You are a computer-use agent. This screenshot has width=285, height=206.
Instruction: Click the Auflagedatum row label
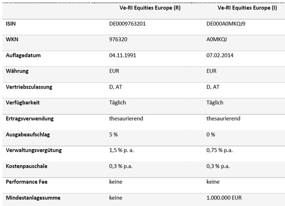point(24,55)
